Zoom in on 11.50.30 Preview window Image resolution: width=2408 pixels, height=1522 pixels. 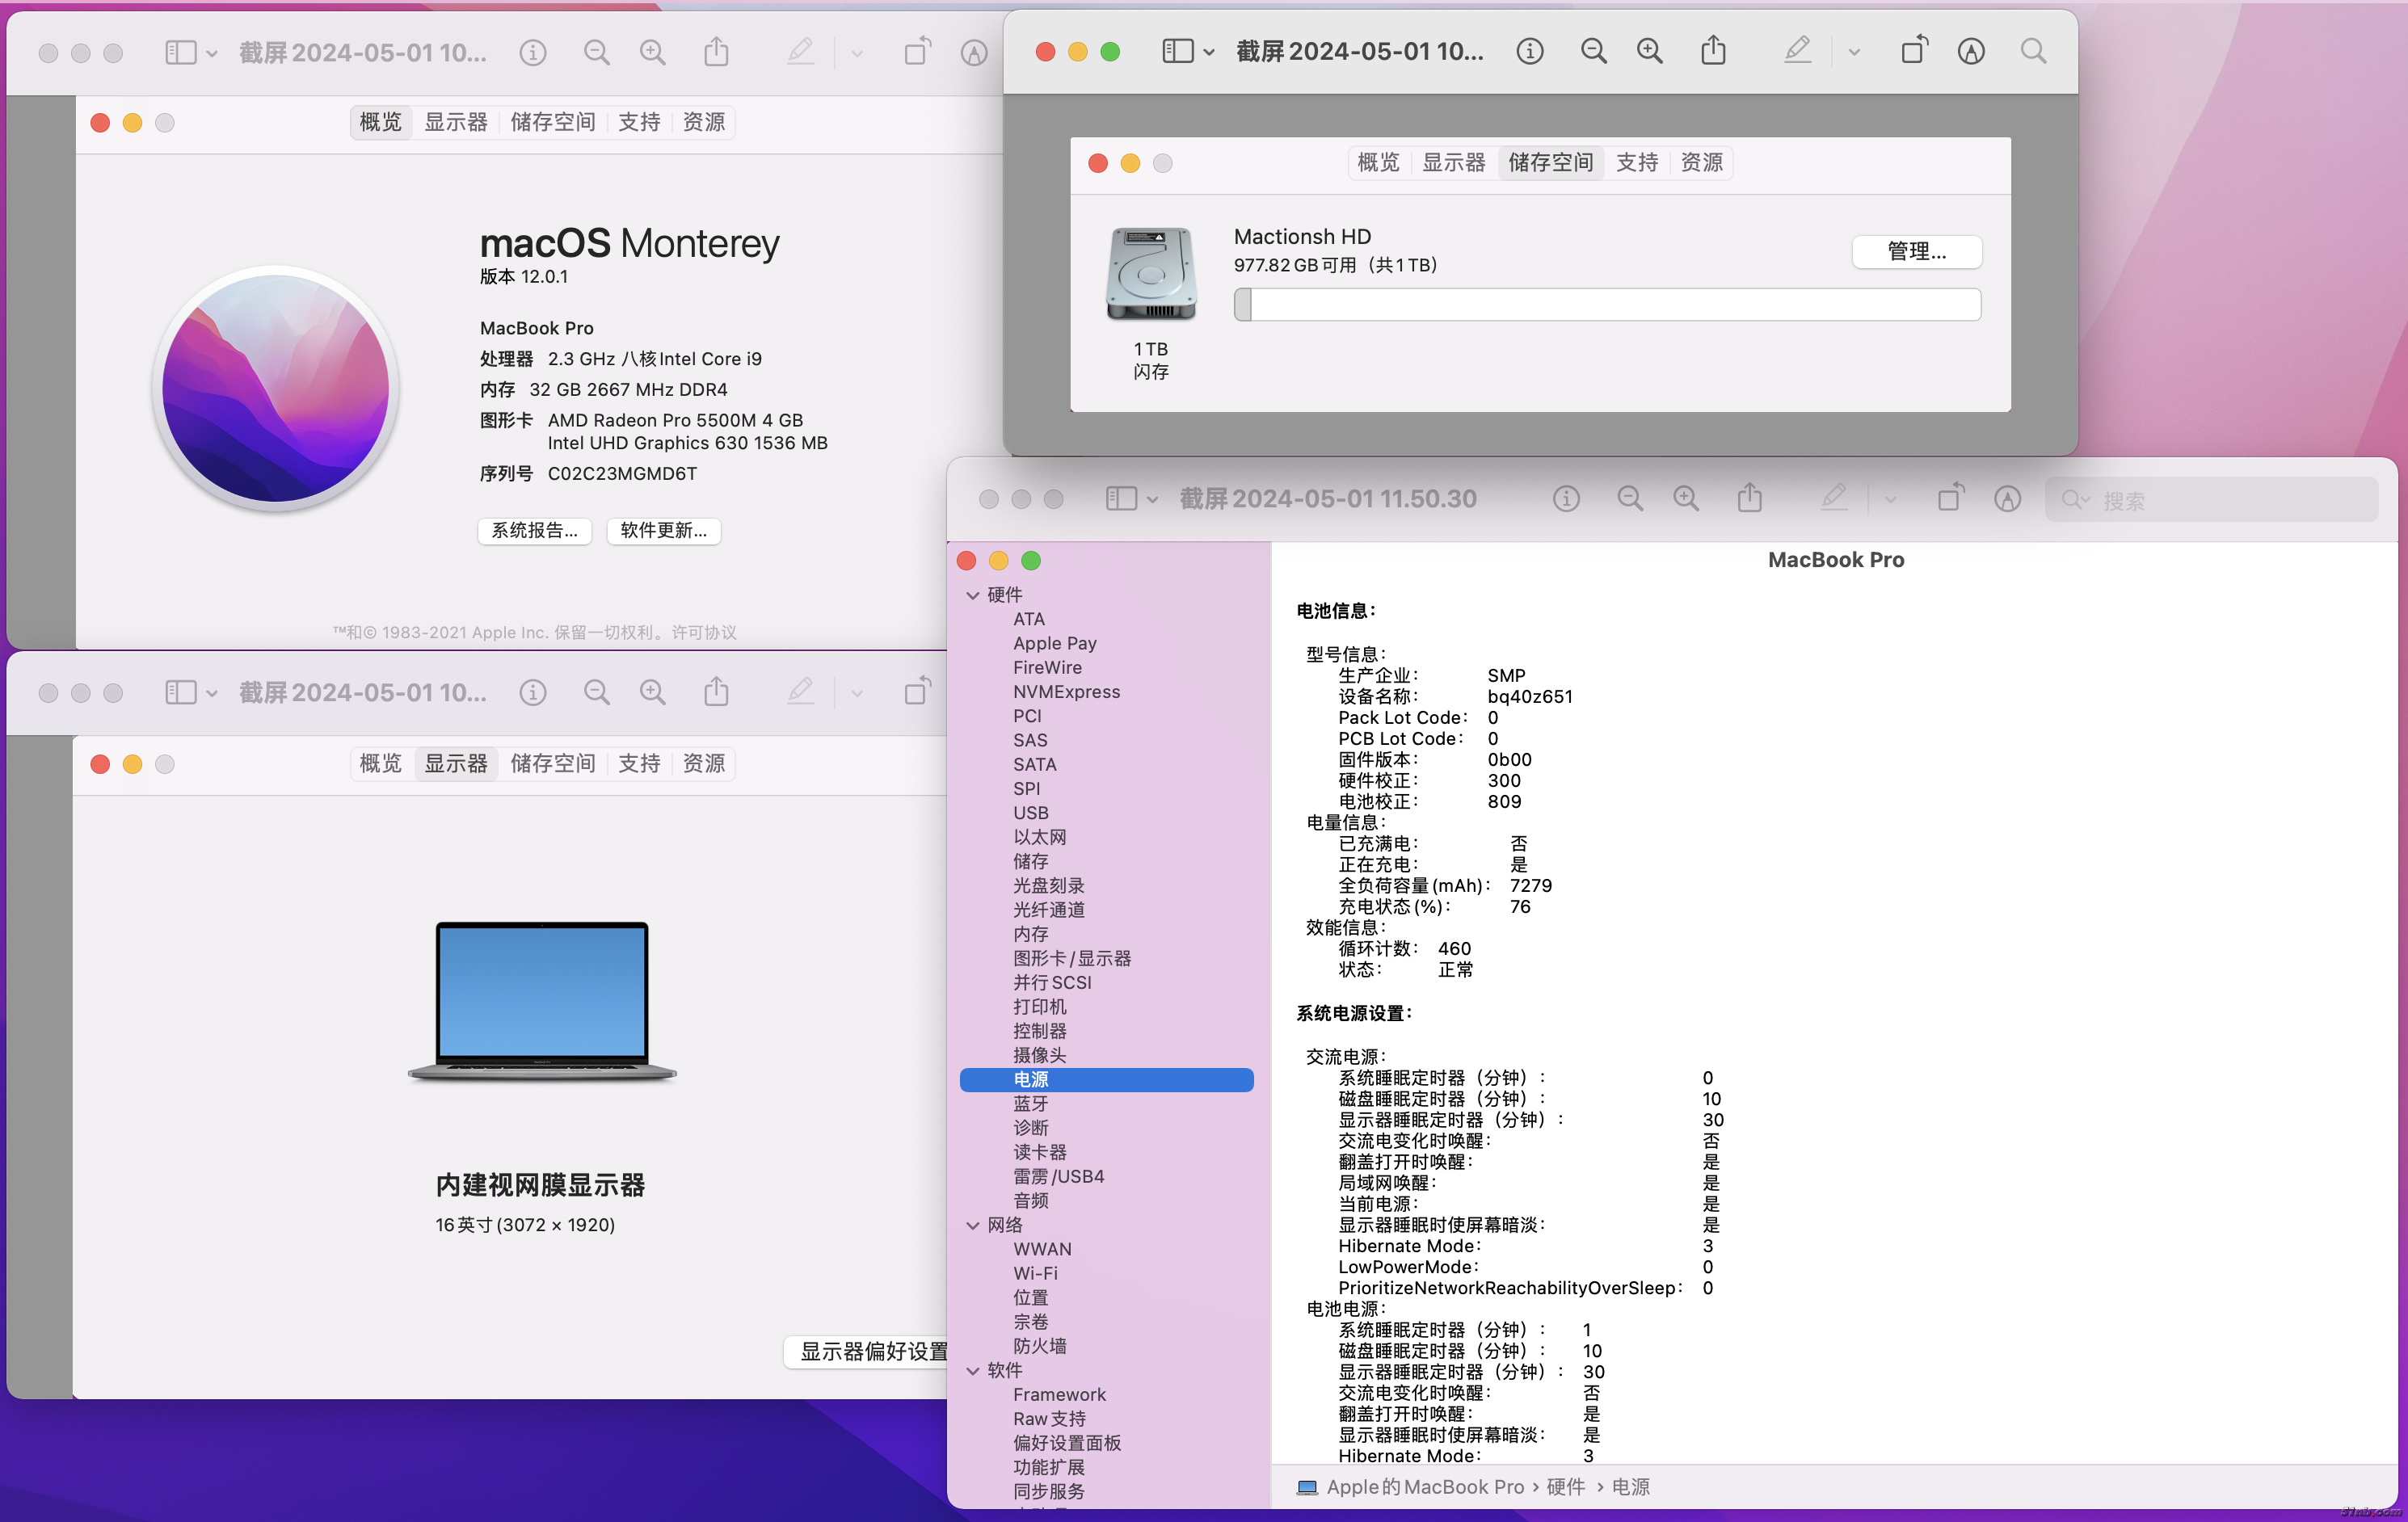click(x=1686, y=499)
